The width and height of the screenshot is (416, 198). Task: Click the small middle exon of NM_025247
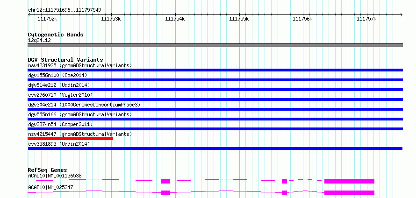click(x=284, y=193)
